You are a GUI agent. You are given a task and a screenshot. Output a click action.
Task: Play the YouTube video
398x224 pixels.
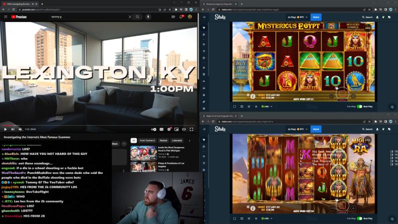tap(5, 129)
